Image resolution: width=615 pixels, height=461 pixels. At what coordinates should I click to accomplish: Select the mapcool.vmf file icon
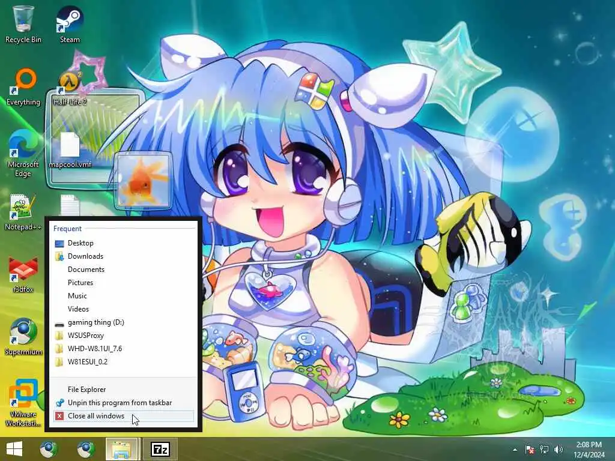coord(70,151)
